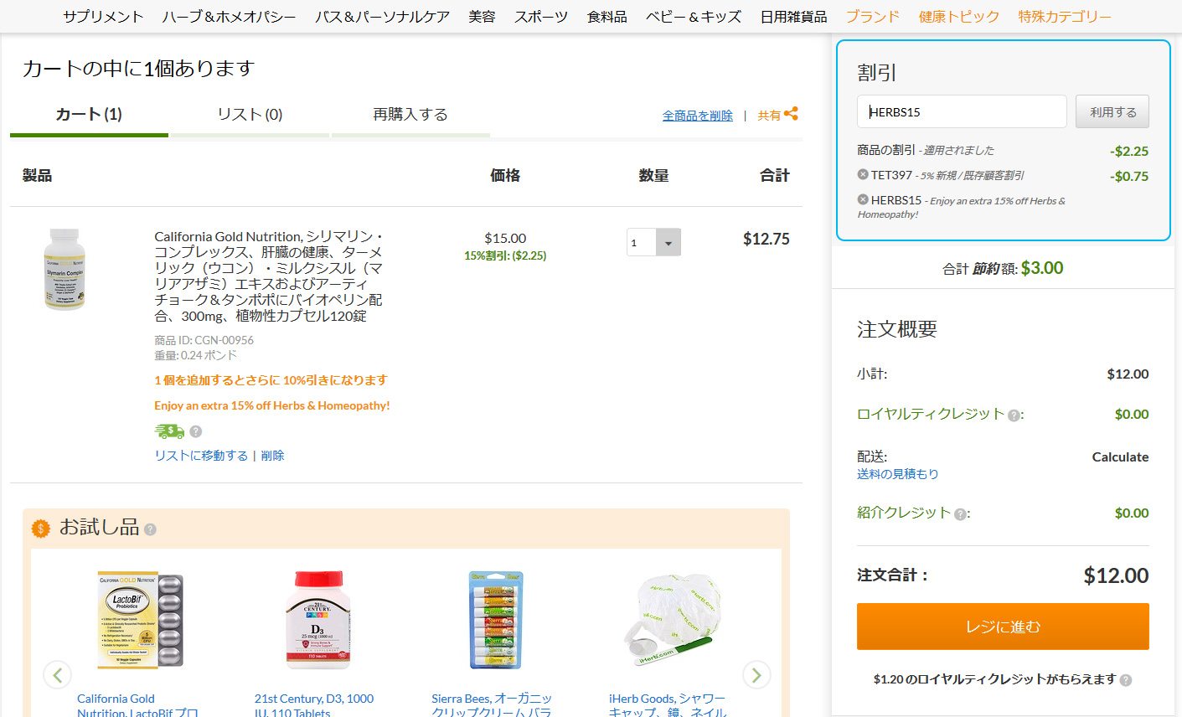1182x717 pixels.
Task: Click 削除 link under the cart product
Action: pos(273,456)
